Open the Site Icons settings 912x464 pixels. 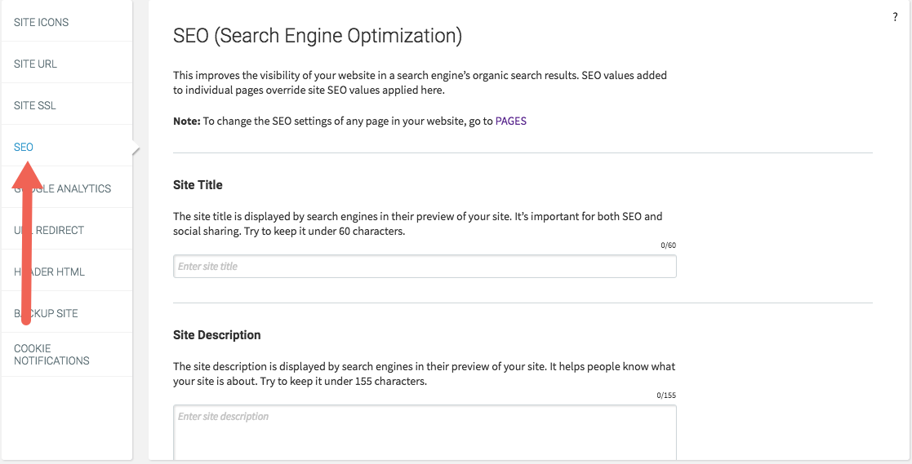pyautogui.click(x=42, y=22)
